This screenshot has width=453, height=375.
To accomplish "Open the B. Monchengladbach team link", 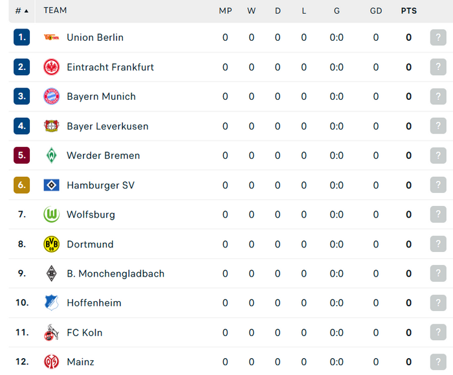I will coord(116,273).
